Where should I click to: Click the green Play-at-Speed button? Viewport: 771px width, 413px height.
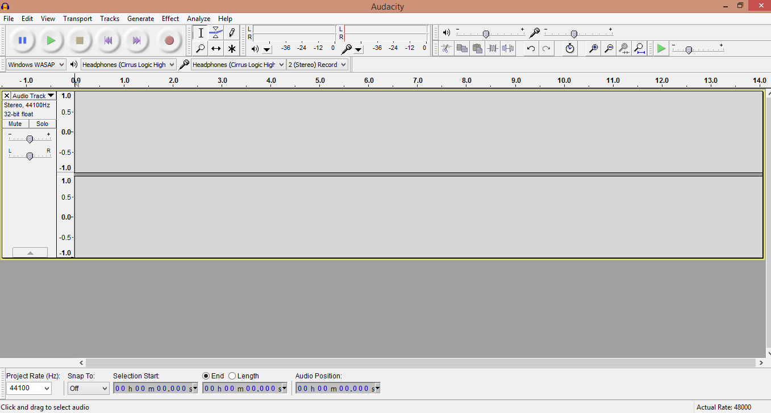tap(661, 48)
